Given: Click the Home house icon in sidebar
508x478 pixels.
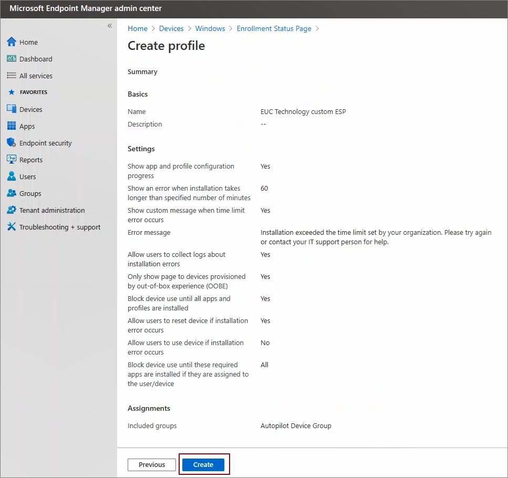Looking at the screenshot, I should click(12, 42).
